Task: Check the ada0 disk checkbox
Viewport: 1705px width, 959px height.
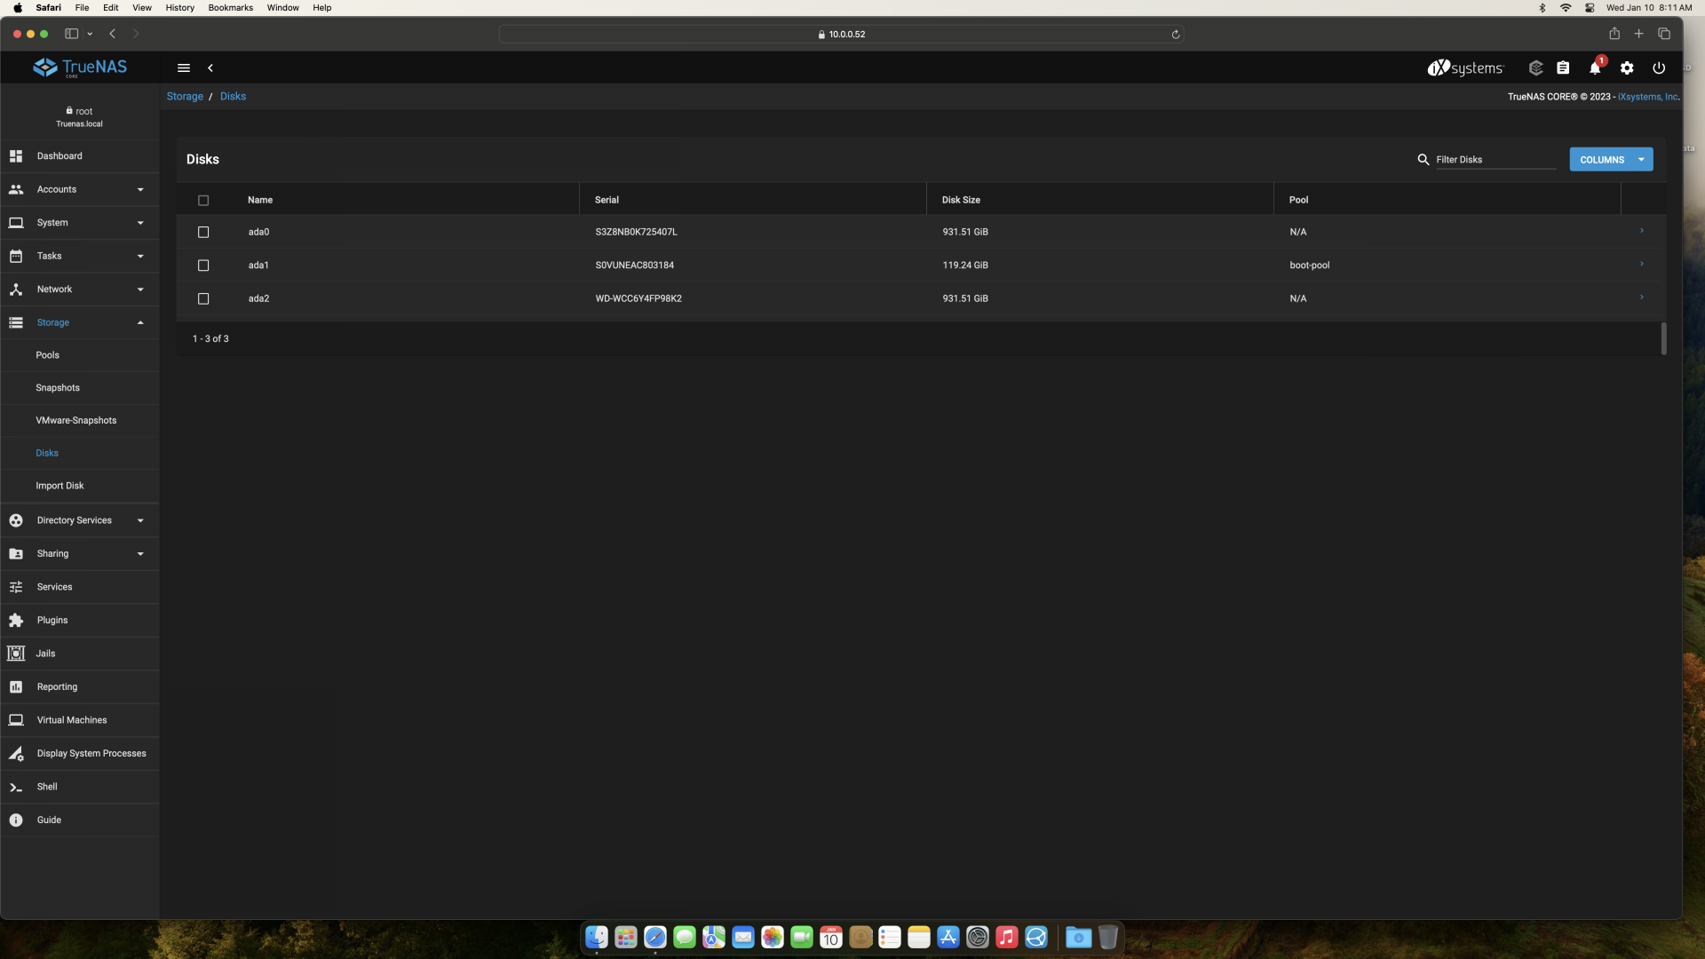Action: (x=203, y=233)
